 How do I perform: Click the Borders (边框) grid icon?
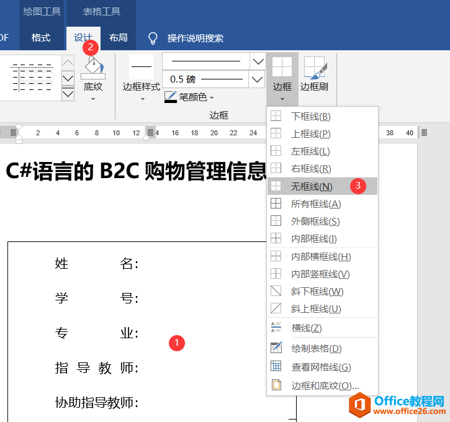(x=282, y=66)
